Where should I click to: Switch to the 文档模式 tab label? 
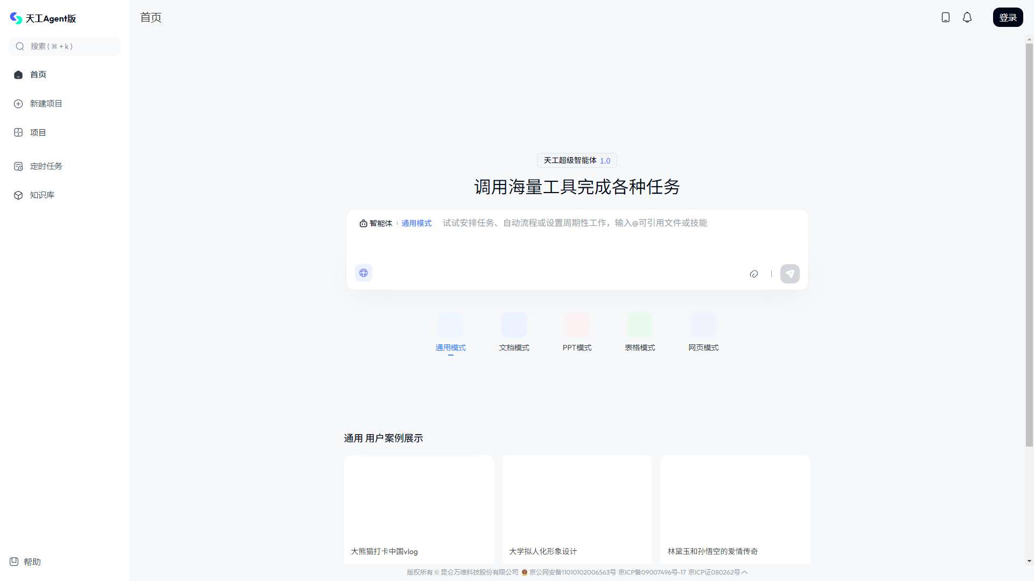[514, 348]
